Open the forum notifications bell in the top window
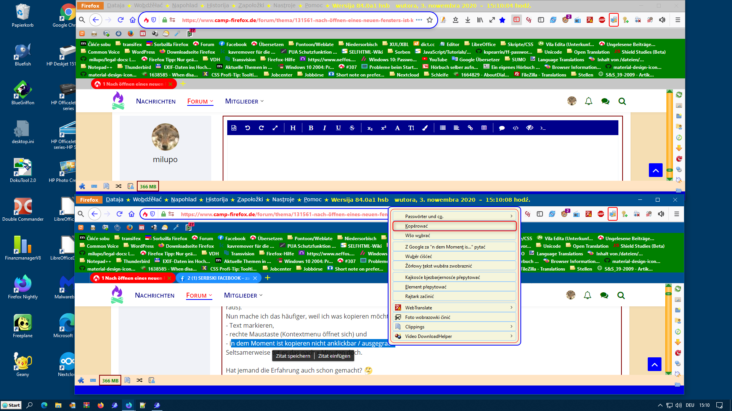This screenshot has width=732, height=411. coord(589,101)
